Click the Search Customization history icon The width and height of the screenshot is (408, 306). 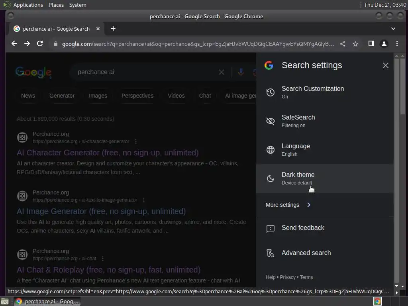pos(271,92)
